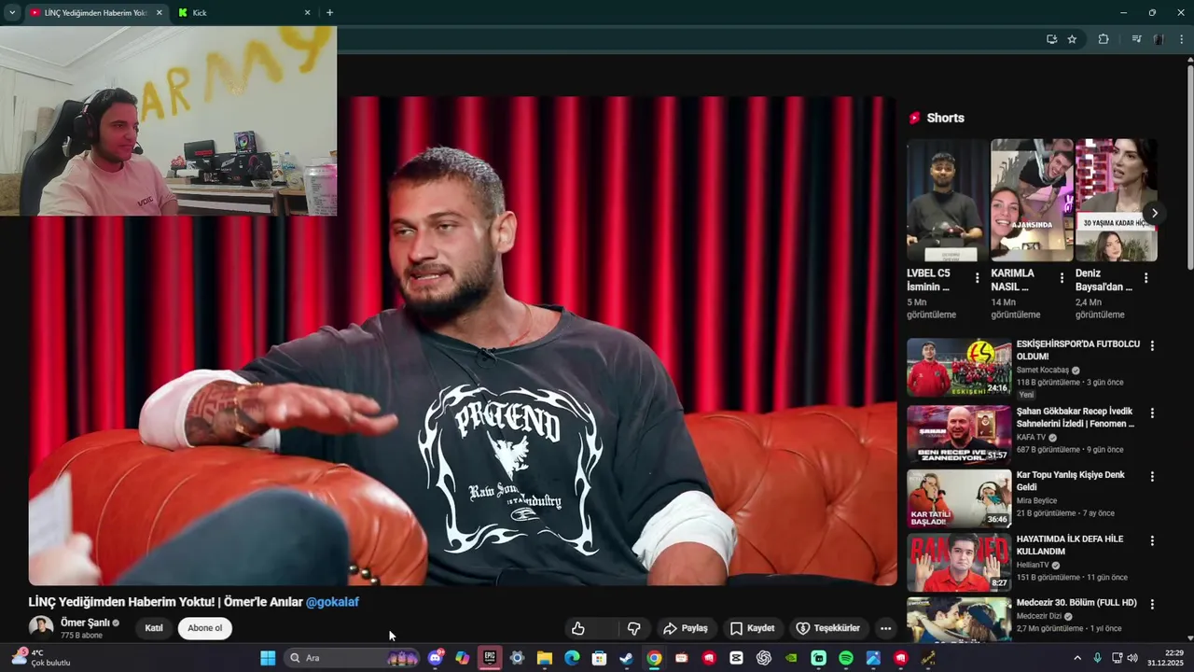
Task: Open Spotify from taskbar
Action: point(845,658)
